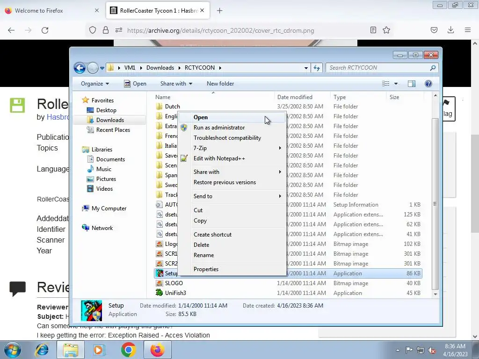The height and width of the screenshot is (359, 479).
Task: Open Firefox downloads panel
Action: coord(450,30)
